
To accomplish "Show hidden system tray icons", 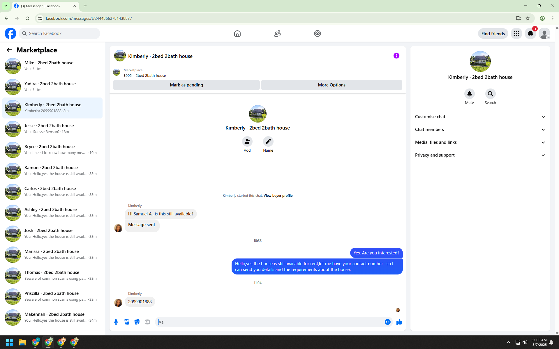I will click(509, 342).
